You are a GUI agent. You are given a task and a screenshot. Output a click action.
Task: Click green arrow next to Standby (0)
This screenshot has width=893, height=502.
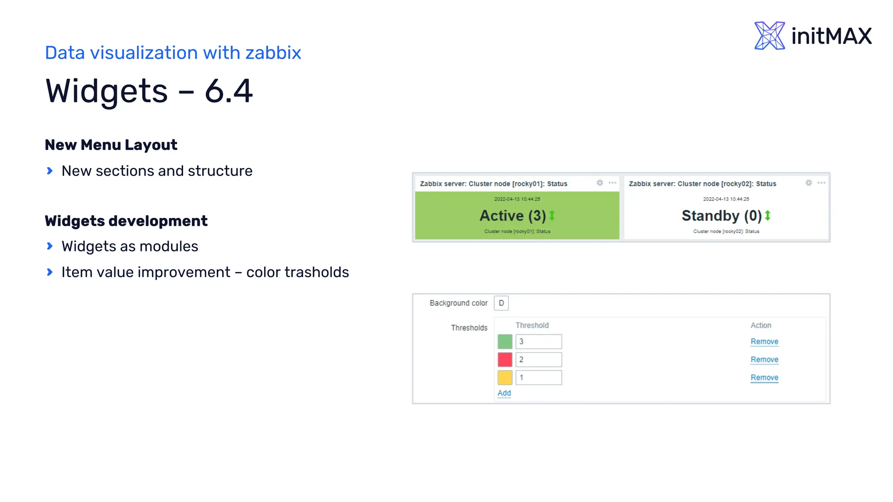tap(768, 215)
